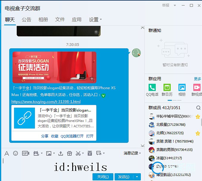Click the cluttered image tool next to the GIF icon
Viewport: 202px width, 181px height.
pos(36,153)
